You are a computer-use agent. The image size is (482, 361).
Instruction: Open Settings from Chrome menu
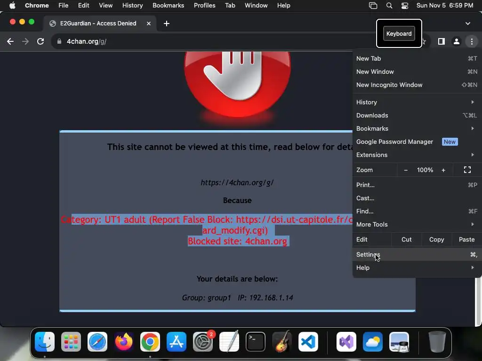pyautogui.click(x=417, y=254)
